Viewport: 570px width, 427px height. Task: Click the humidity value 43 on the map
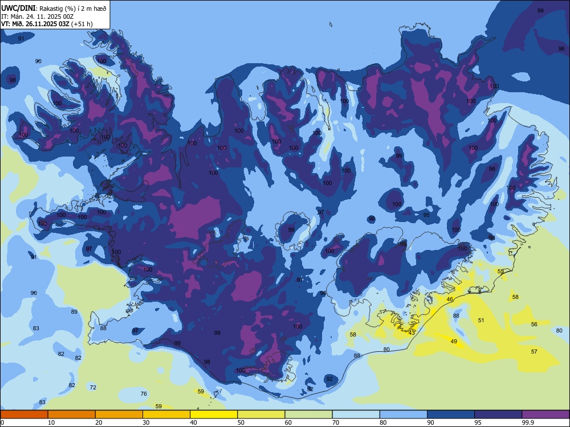(x=412, y=333)
